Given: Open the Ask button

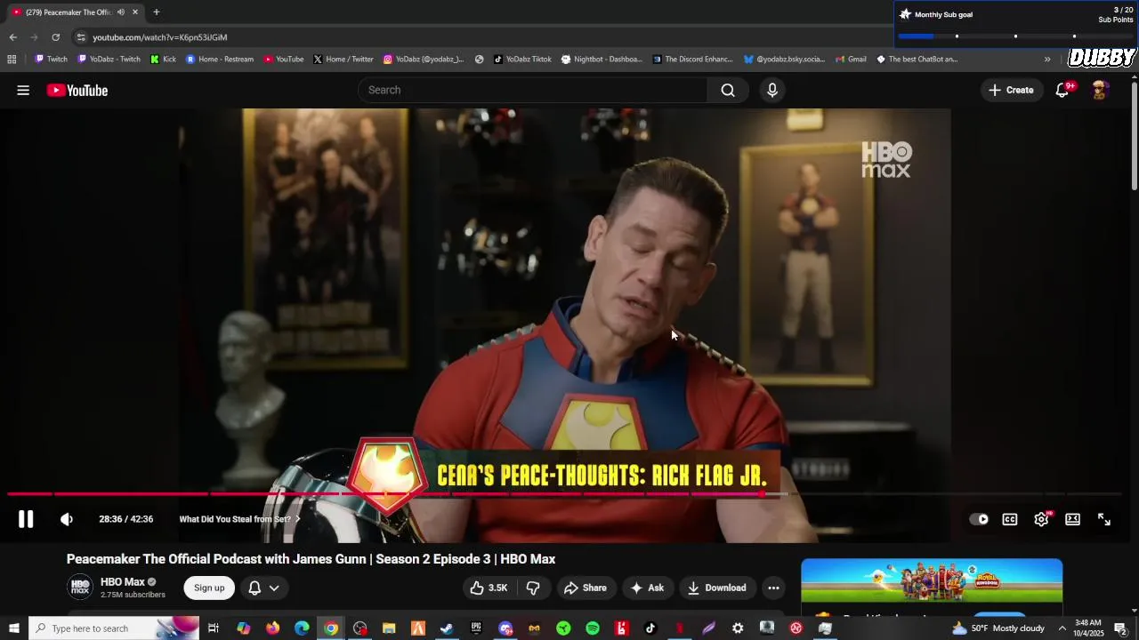Looking at the screenshot, I should 648,588.
